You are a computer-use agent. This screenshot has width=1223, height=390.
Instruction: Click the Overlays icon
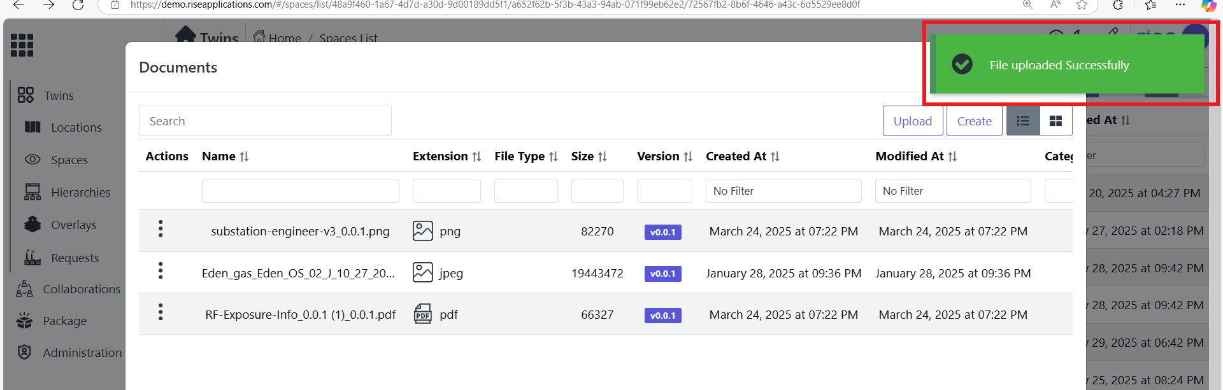(x=32, y=224)
